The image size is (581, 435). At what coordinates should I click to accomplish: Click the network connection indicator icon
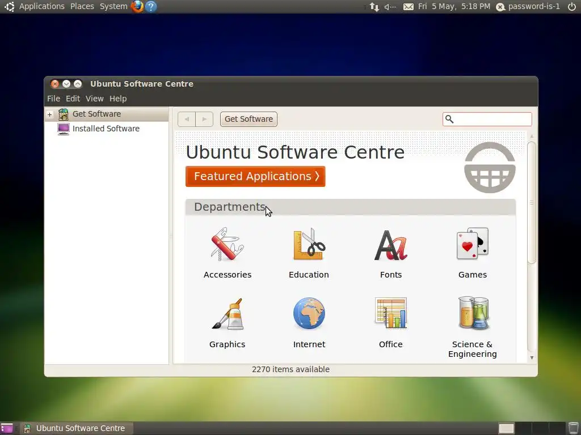click(x=374, y=7)
